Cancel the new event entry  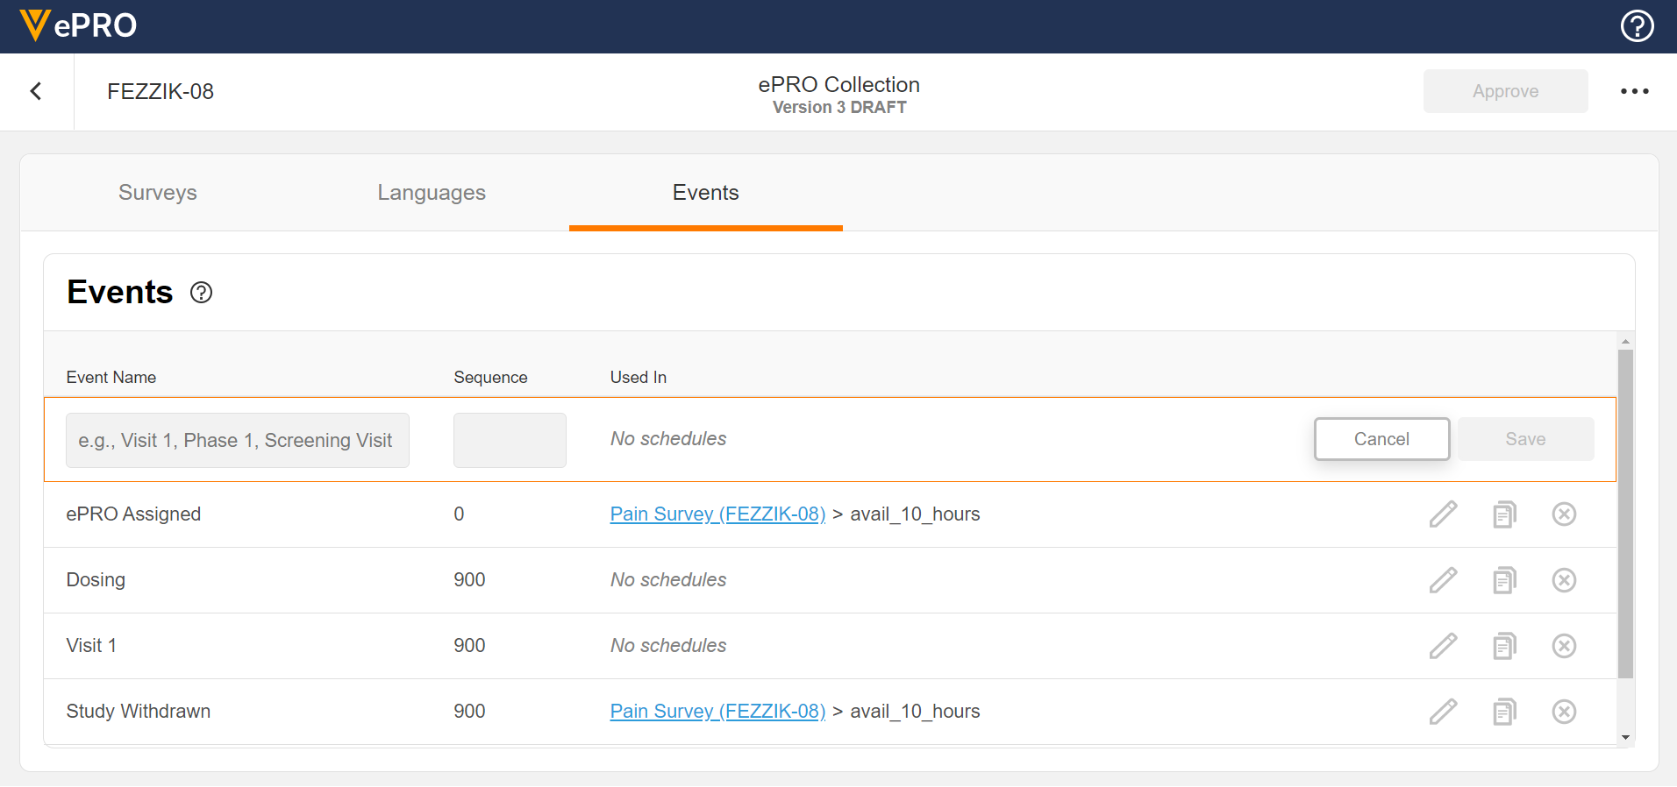coord(1381,439)
